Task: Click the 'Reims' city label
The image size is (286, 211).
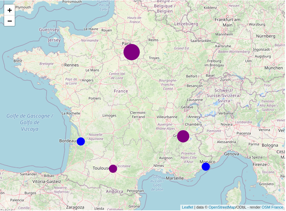Action: [x=153, y=40]
